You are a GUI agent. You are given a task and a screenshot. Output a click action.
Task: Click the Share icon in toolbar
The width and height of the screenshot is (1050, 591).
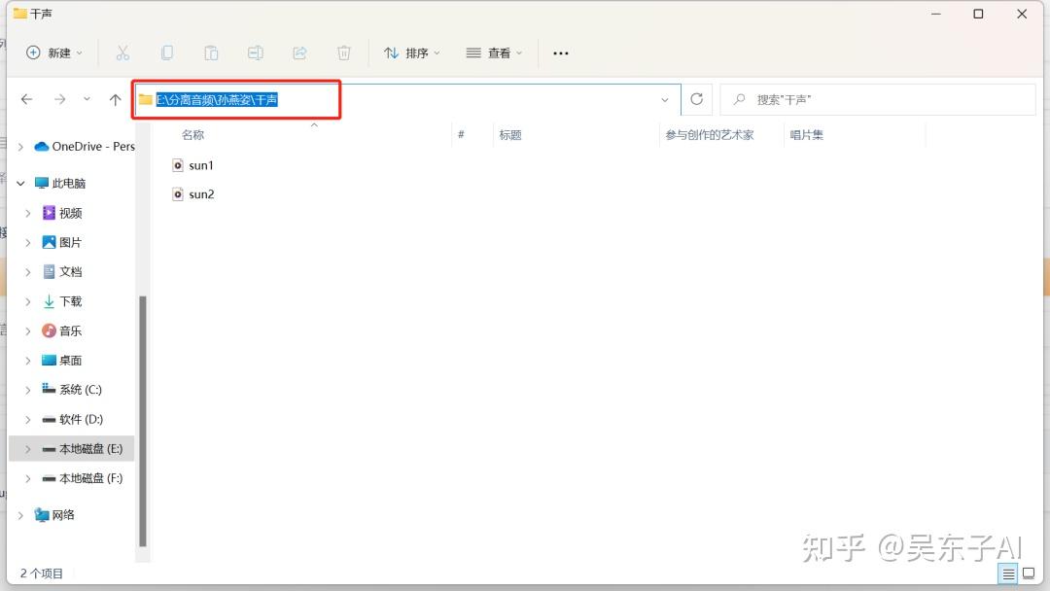tap(299, 52)
